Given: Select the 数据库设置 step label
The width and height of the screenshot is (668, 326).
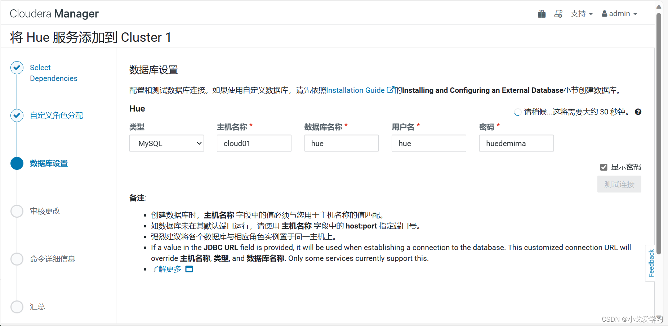Looking at the screenshot, I should click(49, 163).
